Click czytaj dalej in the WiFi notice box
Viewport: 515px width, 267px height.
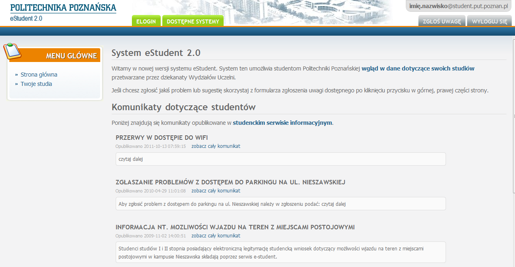tap(131, 159)
